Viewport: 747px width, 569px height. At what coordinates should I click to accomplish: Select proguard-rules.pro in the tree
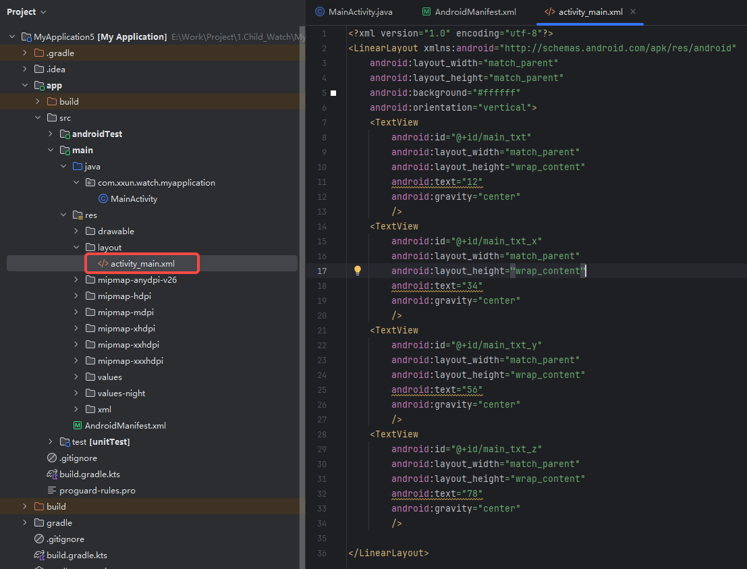pyautogui.click(x=97, y=491)
